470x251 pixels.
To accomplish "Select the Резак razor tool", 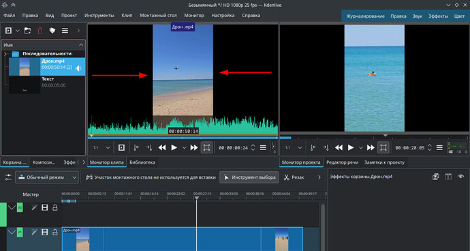I will click(x=294, y=177).
